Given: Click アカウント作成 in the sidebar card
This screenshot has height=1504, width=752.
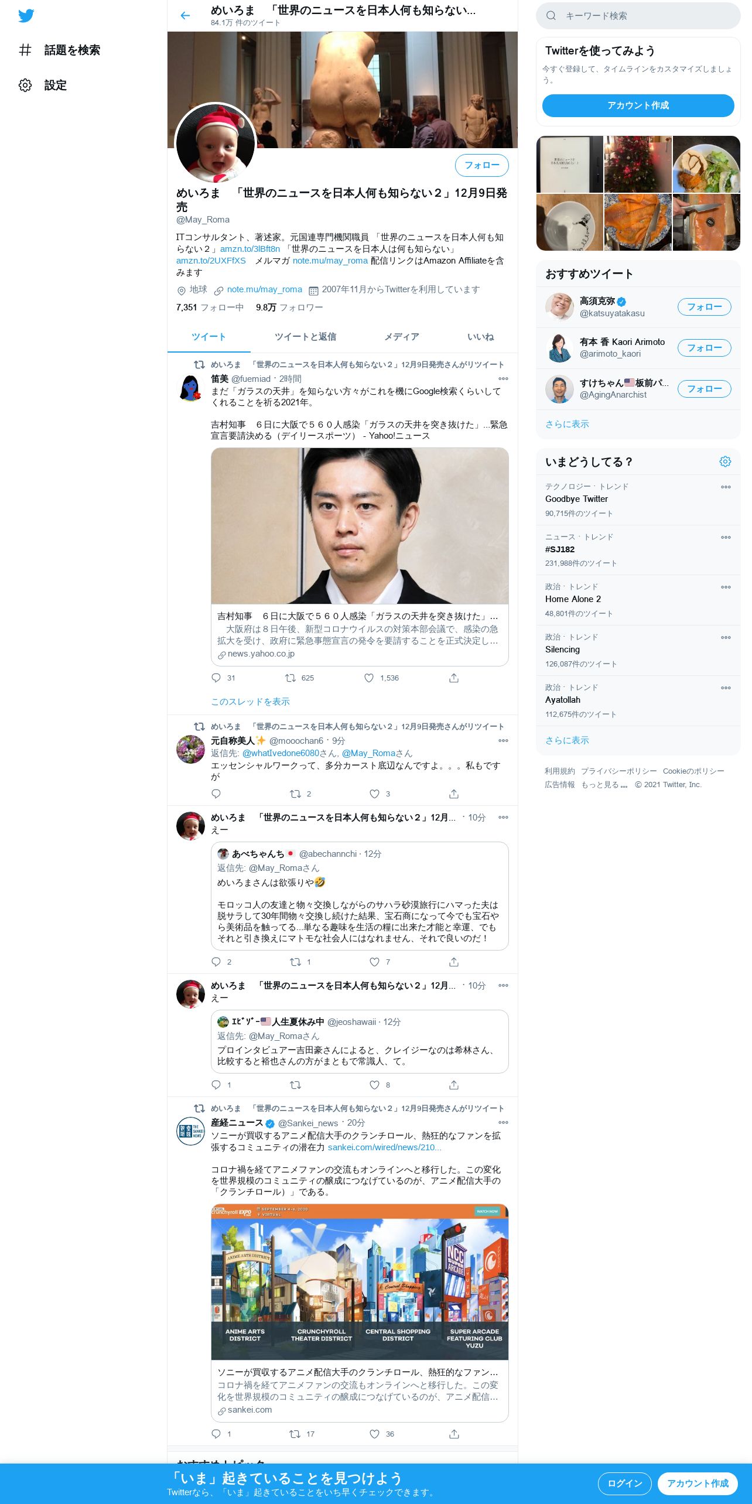Looking at the screenshot, I should click(x=638, y=105).
